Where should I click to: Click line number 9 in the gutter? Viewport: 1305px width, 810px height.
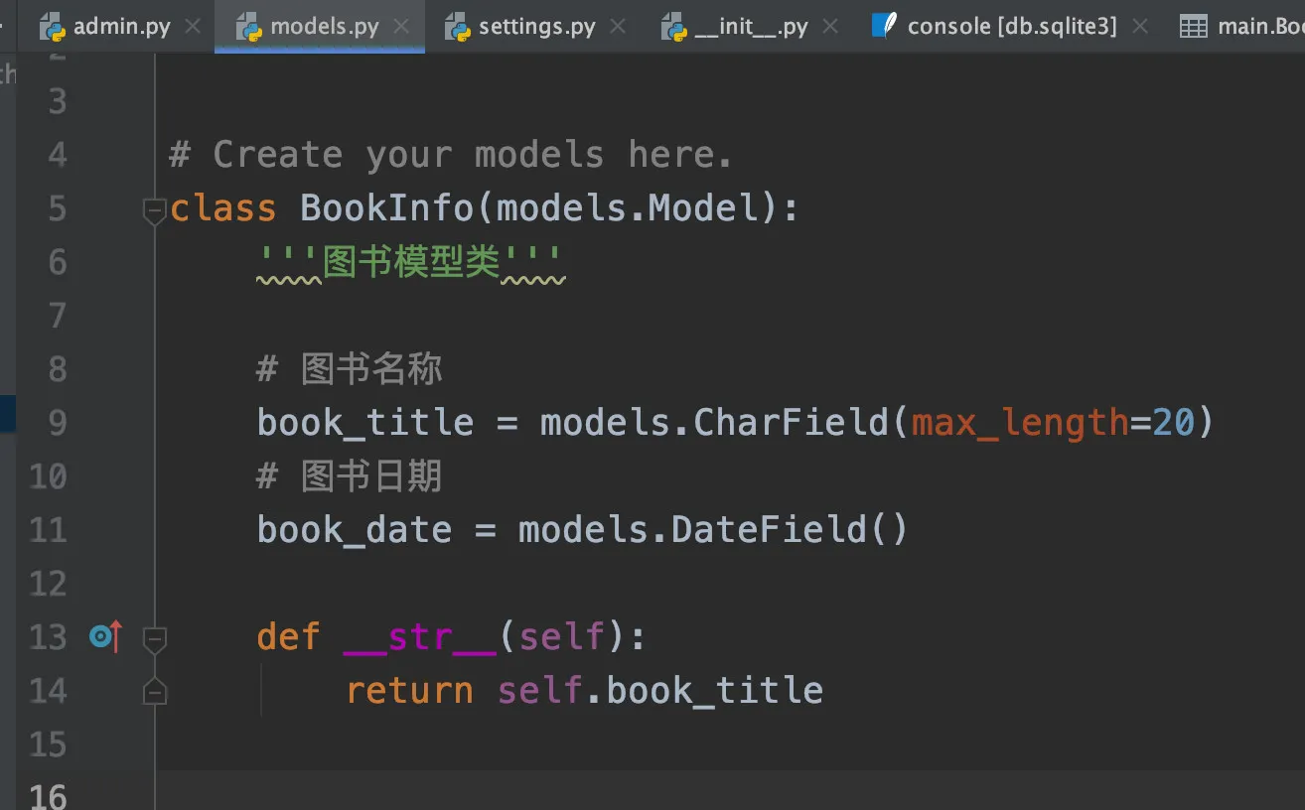[x=57, y=423]
